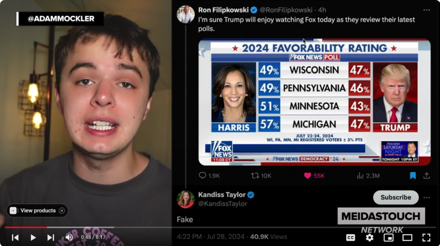The width and height of the screenshot is (440, 246).
Task: Expand Ron Filipkowski tweet options menu
Action: point(427,10)
